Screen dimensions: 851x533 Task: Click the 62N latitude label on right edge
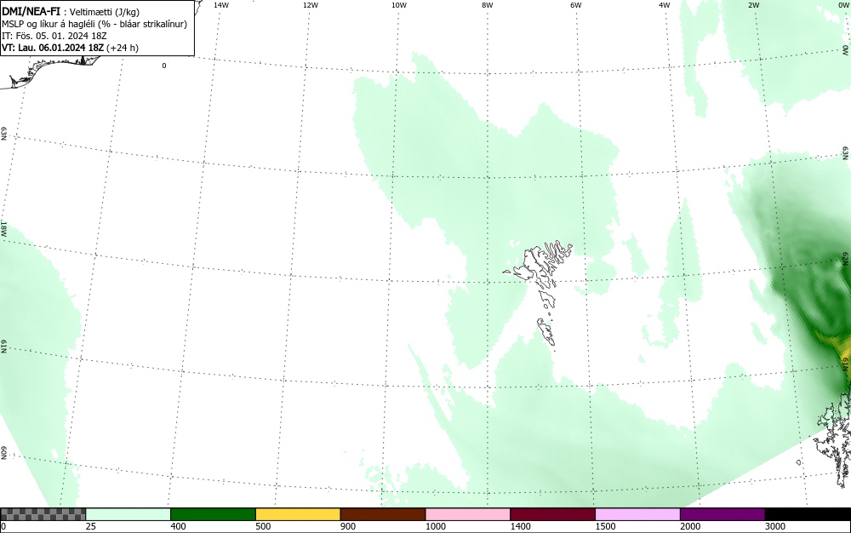click(x=846, y=257)
